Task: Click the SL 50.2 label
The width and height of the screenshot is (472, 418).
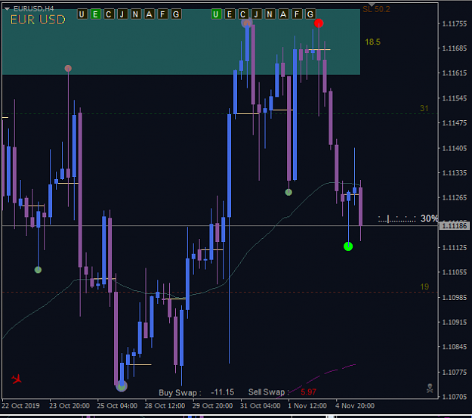Action: [x=376, y=9]
